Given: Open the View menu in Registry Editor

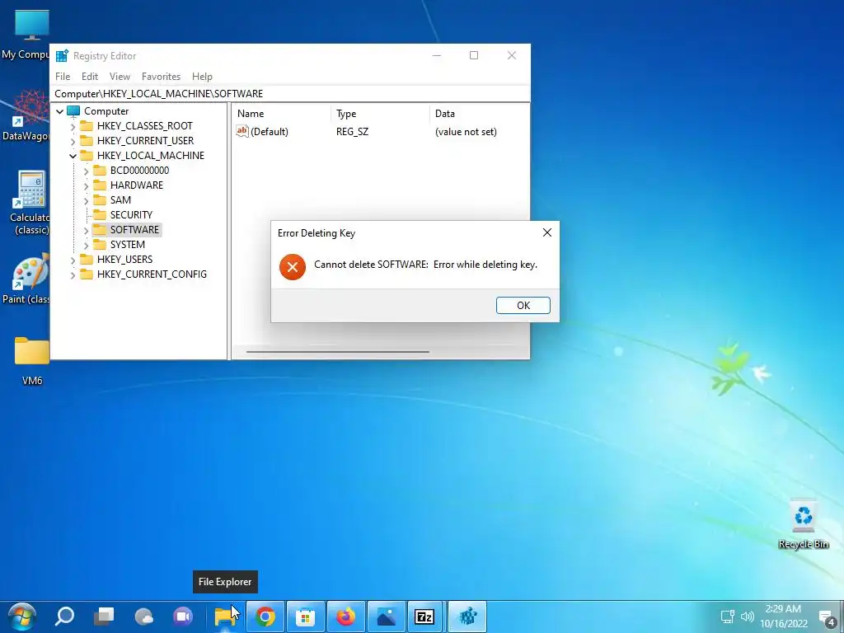Looking at the screenshot, I should (x=120, y=77).
